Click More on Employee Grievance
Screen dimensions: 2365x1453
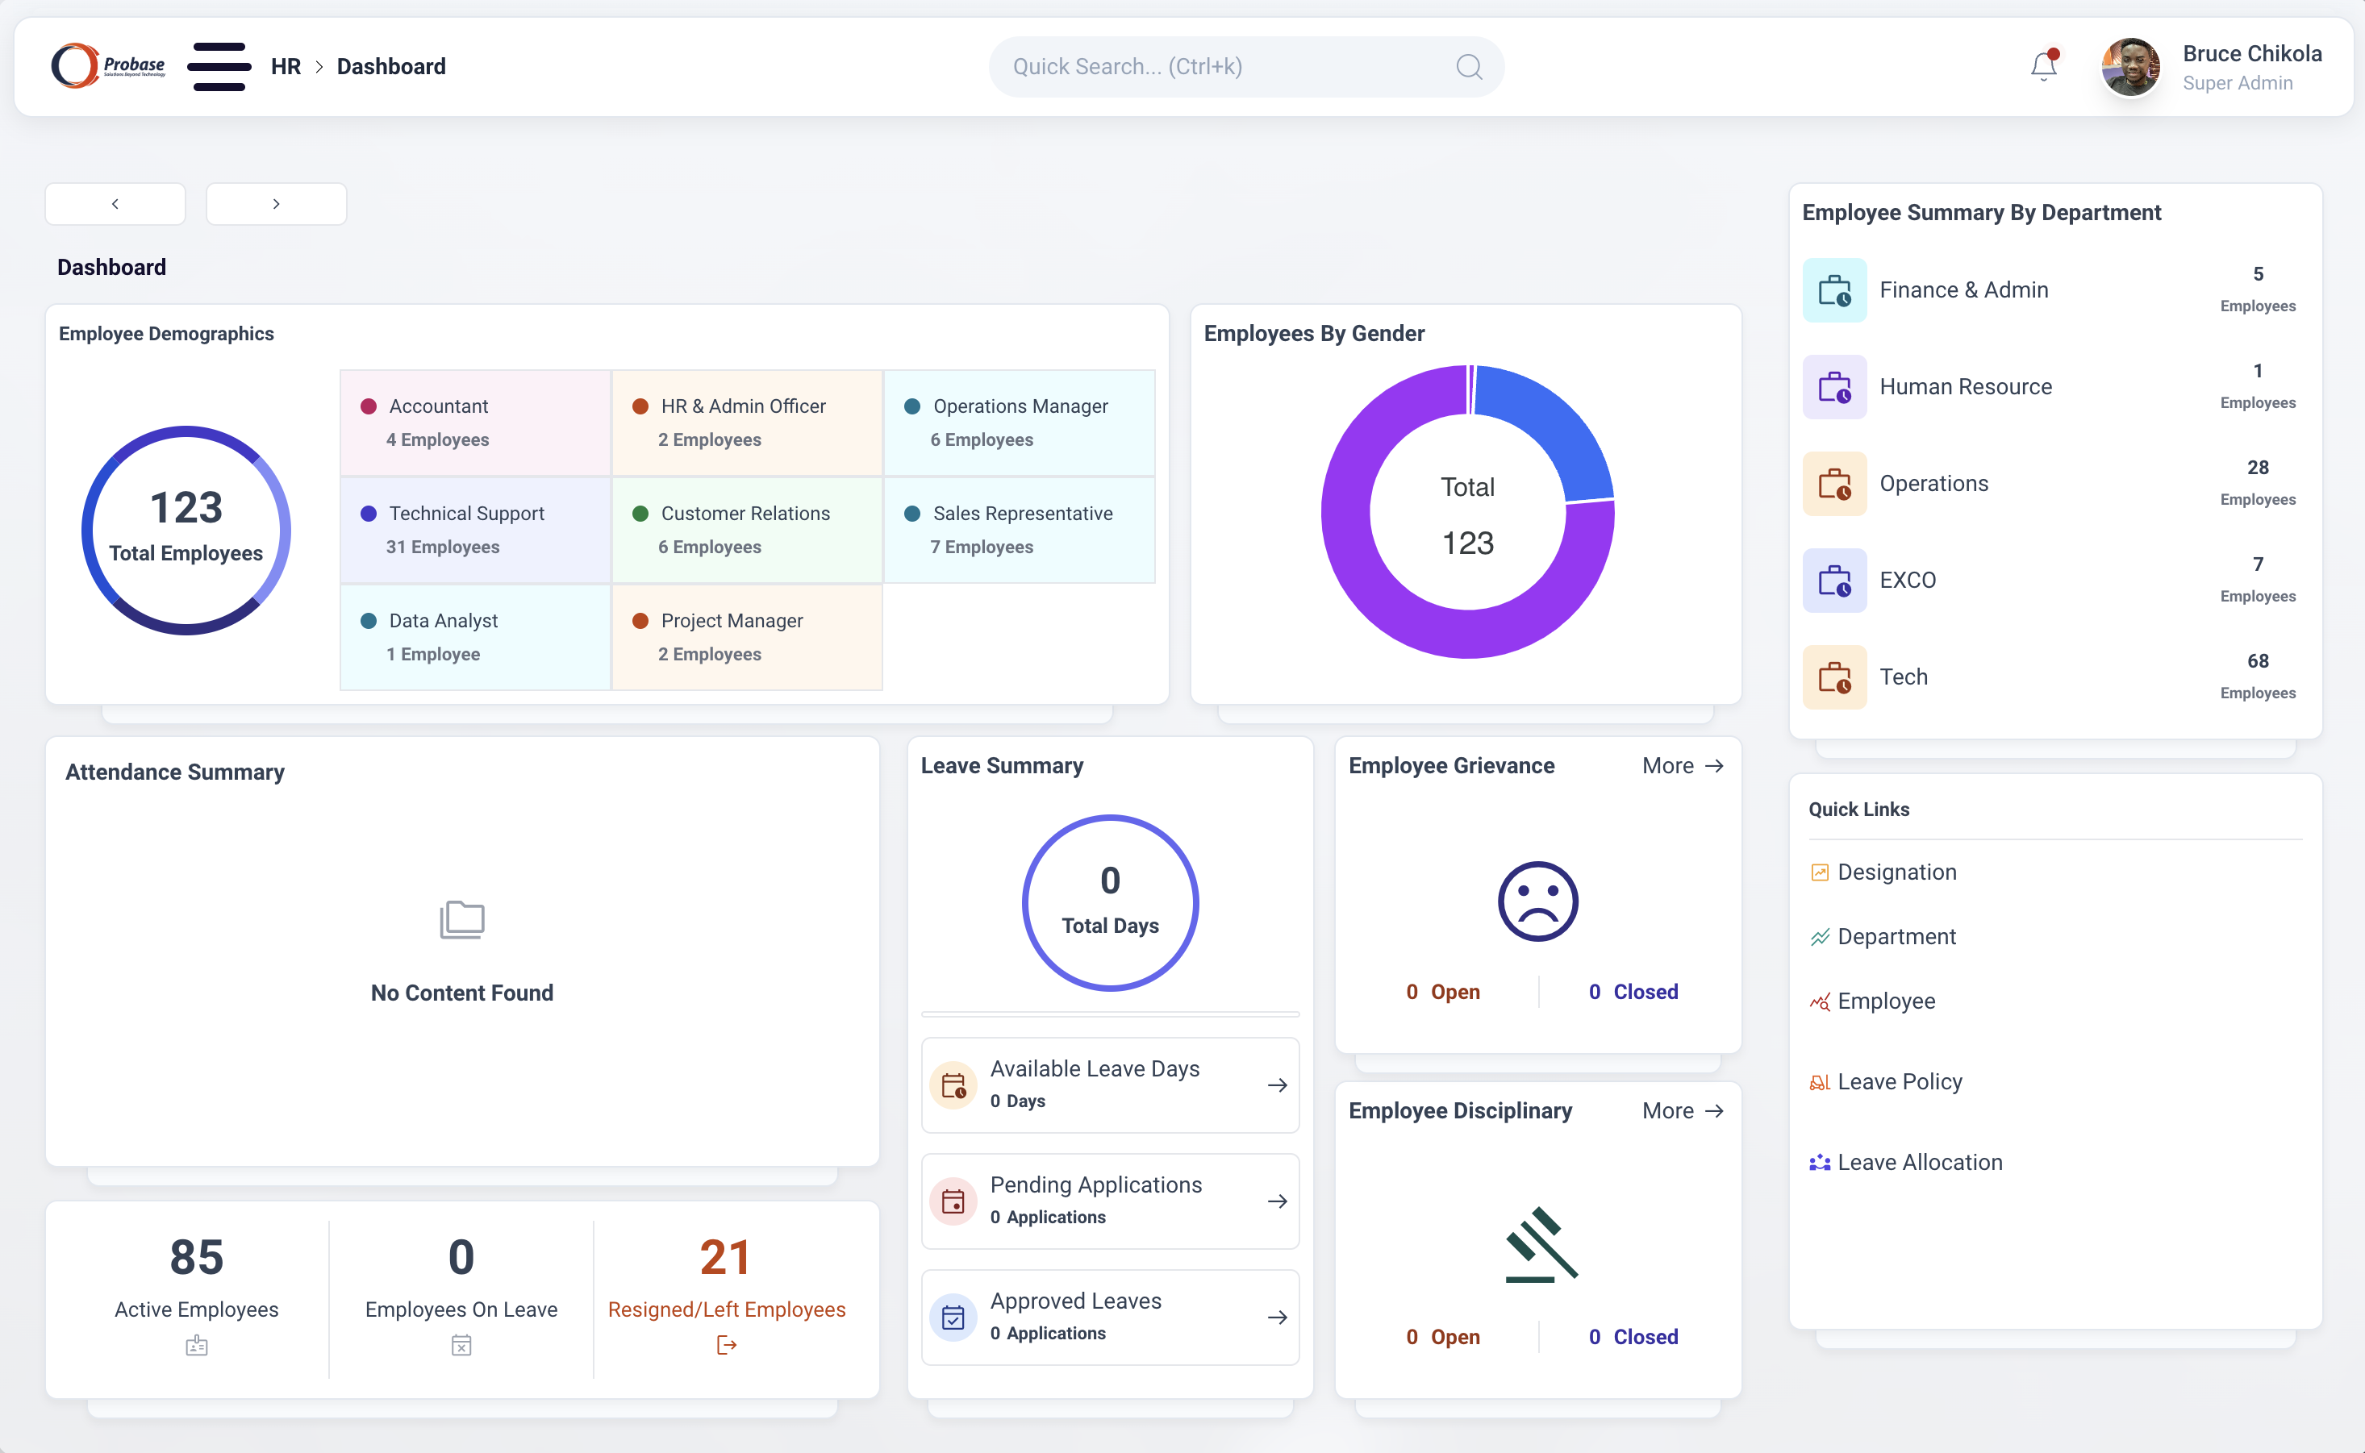tap(1682, 766)
